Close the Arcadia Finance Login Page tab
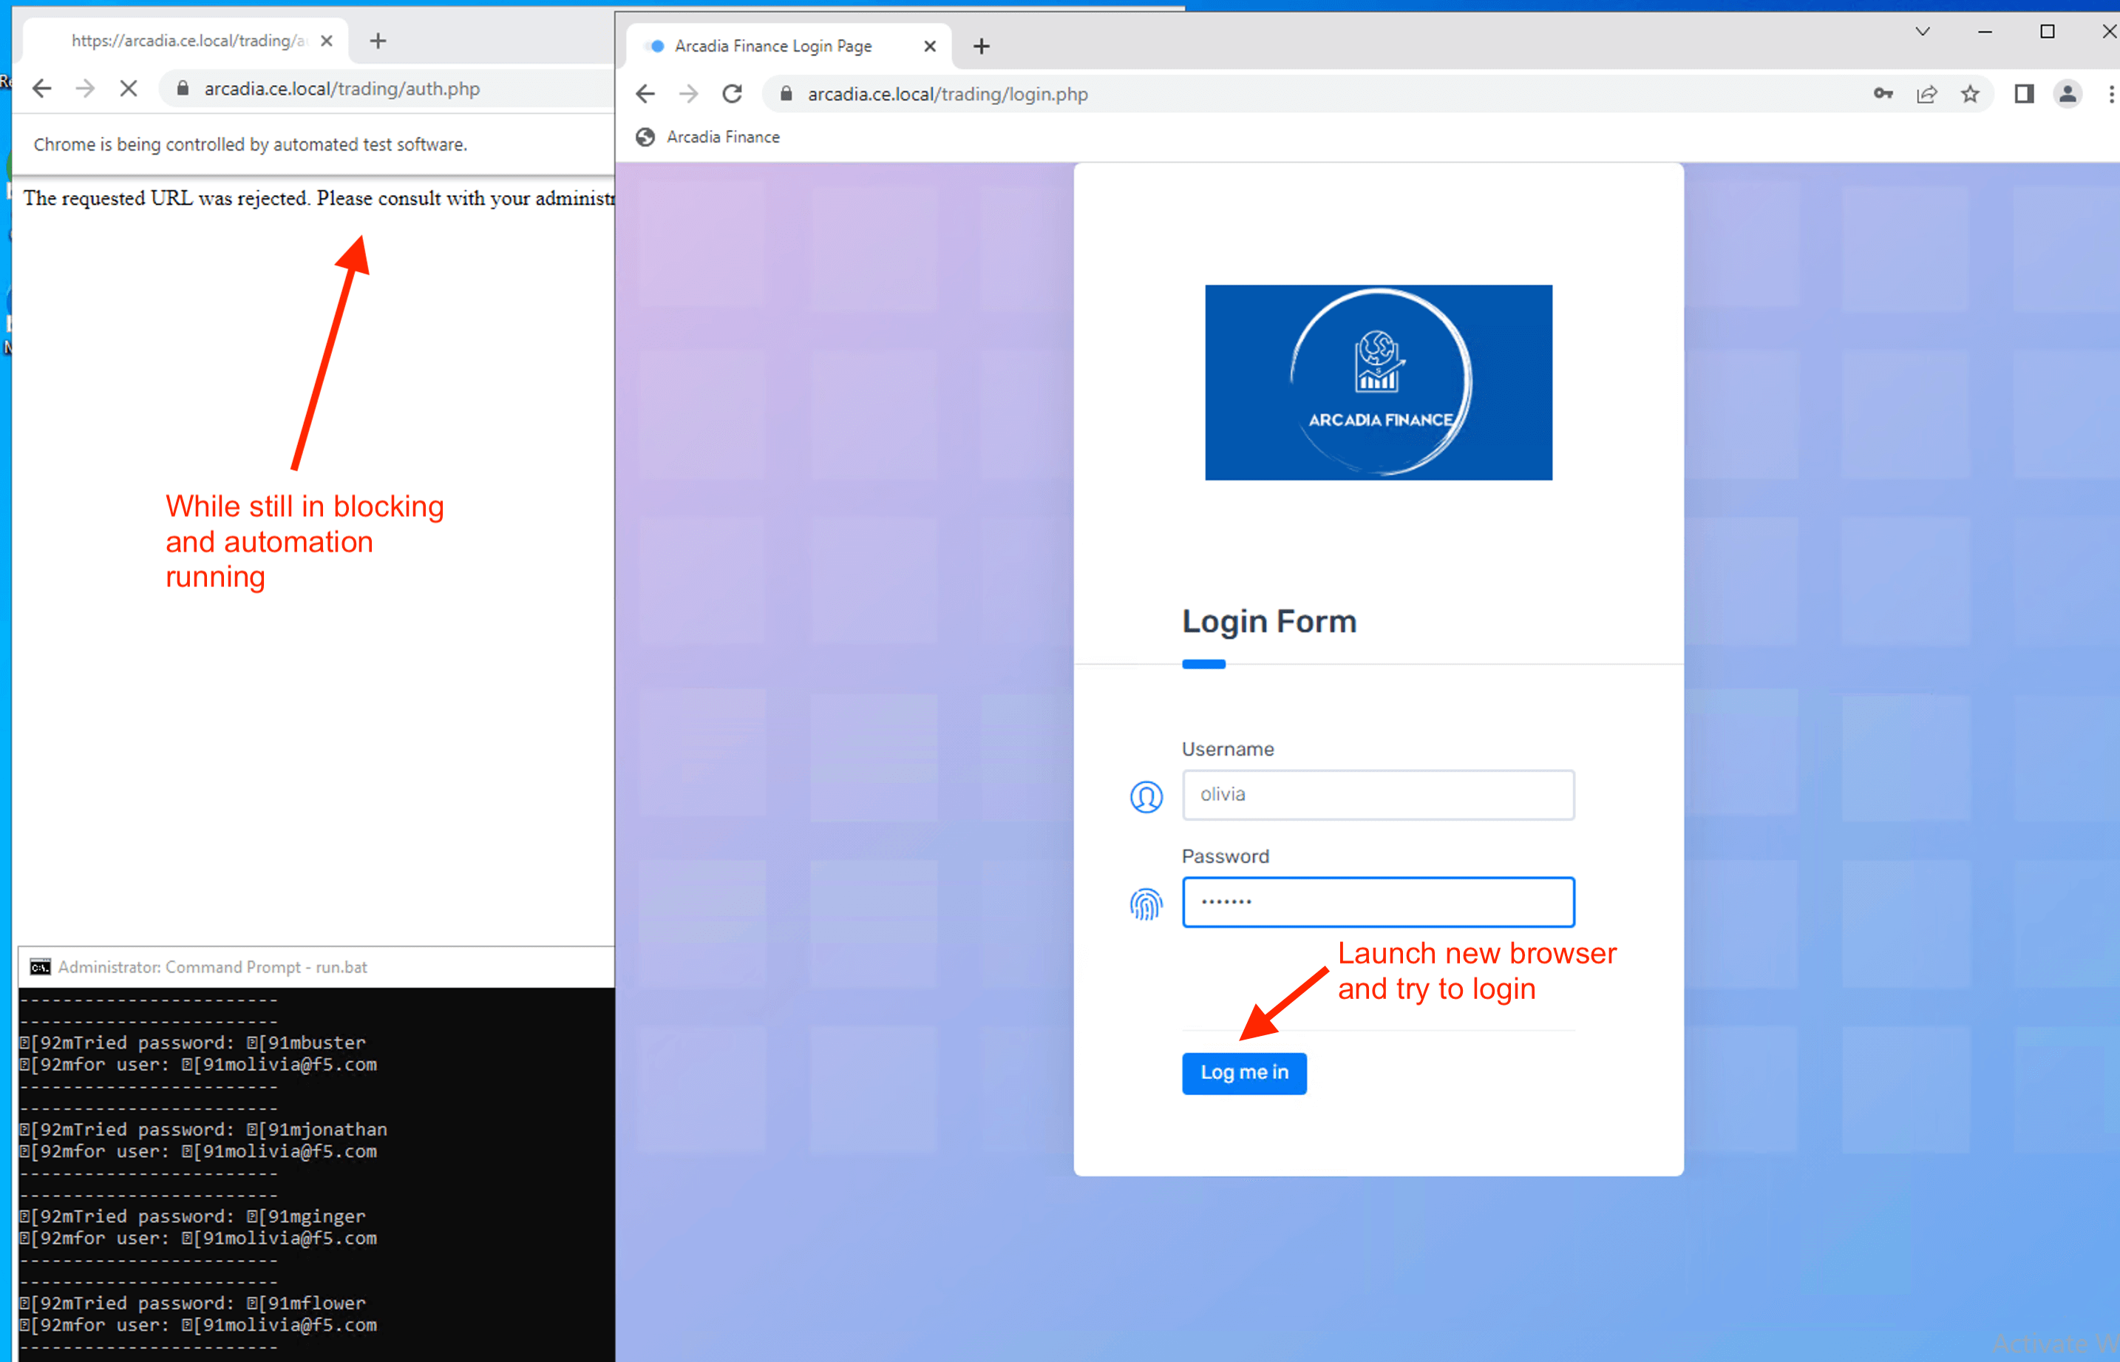Viewport: 2120px width, 1362px height. pyautogui.click(x=929, y=46)
